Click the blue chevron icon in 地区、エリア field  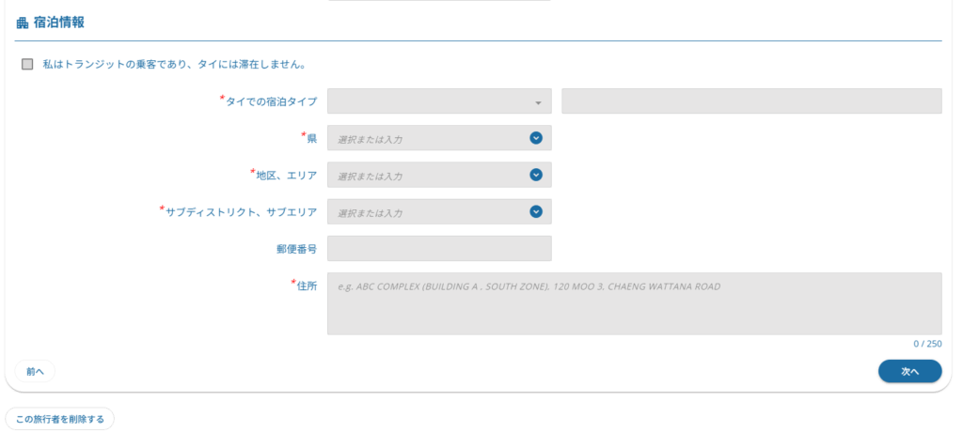[536, 175]
